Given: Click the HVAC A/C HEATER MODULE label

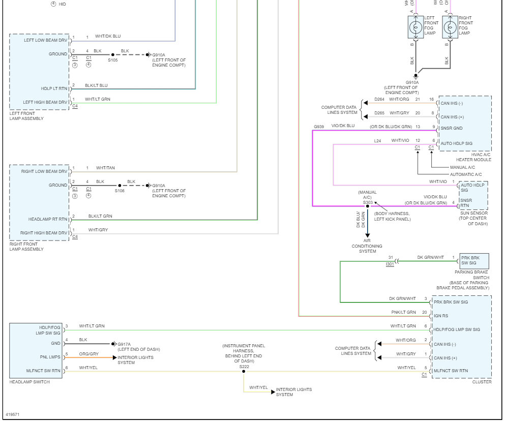Looking at the screenshot, I should point(474,157).
